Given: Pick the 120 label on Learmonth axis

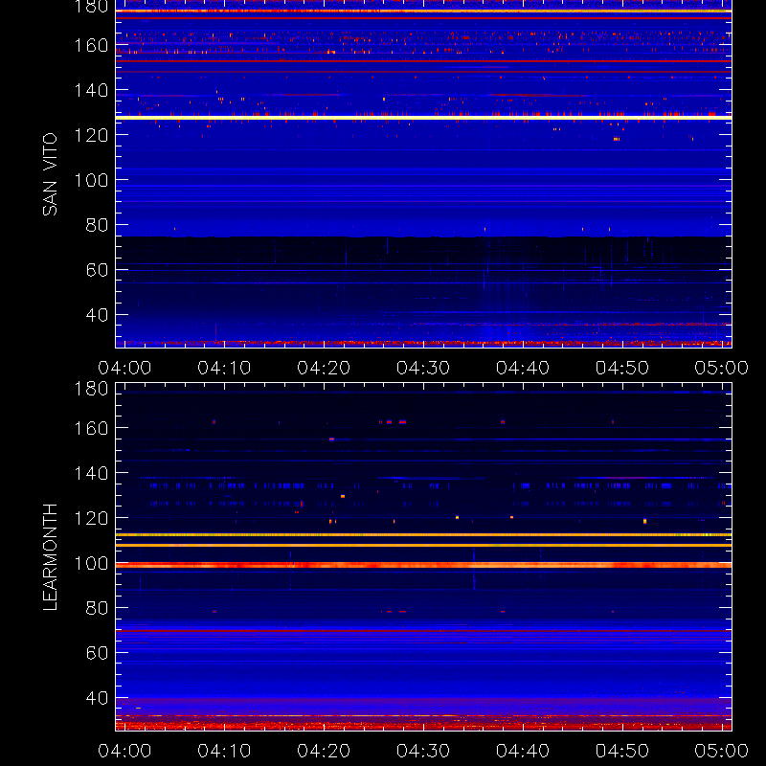Looking at the screenshot, I should coord(91,518).
